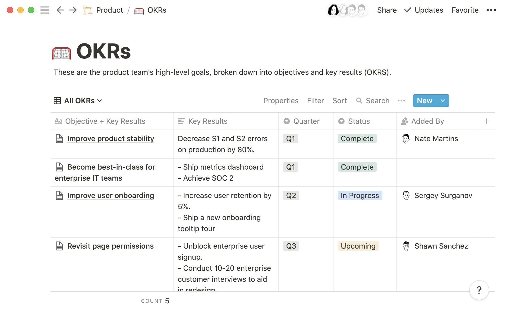
Task: Favorite this OKRs page
Action: coord(465,10)
